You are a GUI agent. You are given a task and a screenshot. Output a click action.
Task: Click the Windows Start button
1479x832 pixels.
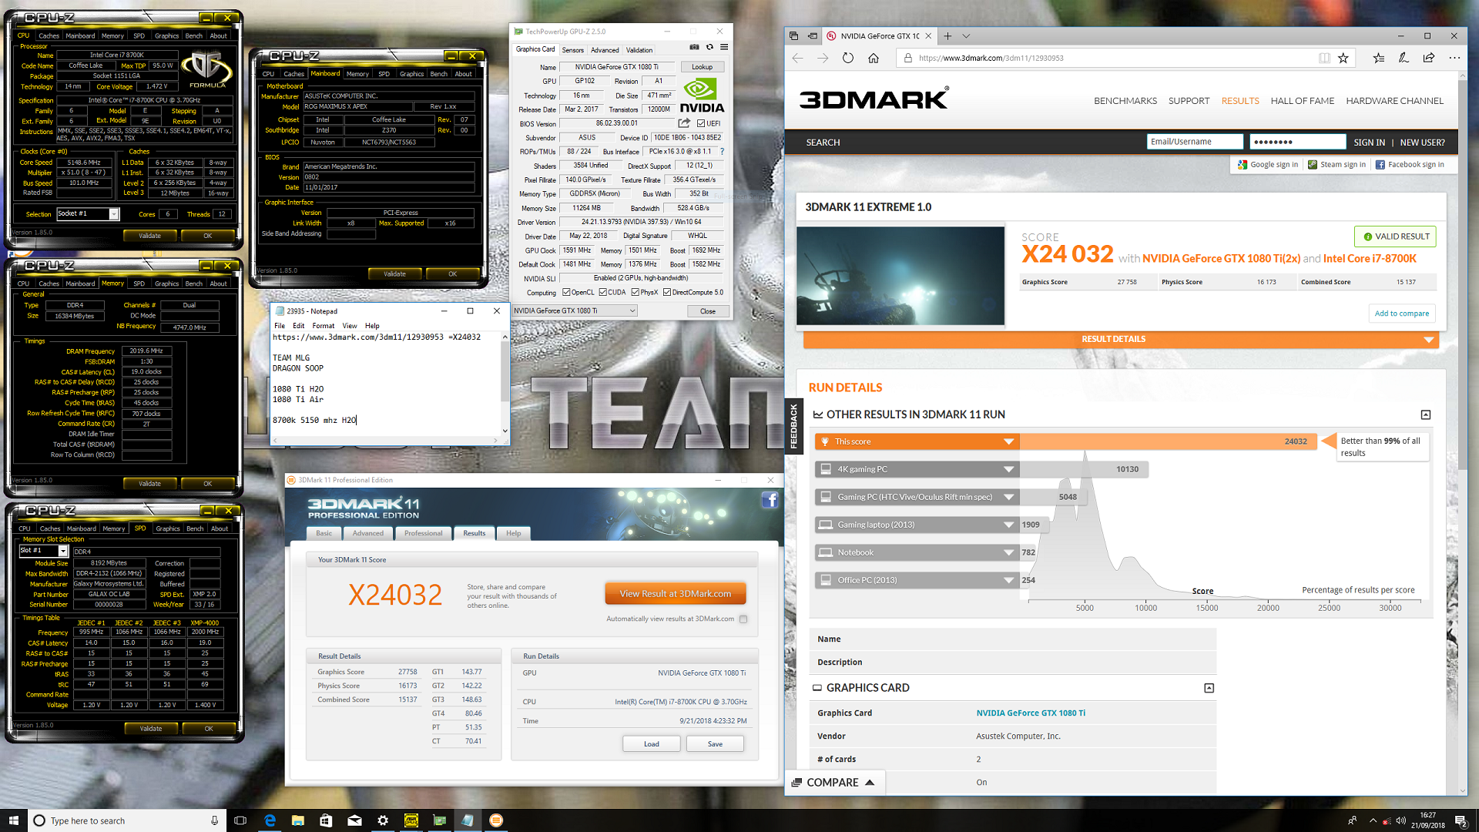click(x=13, y=820)
